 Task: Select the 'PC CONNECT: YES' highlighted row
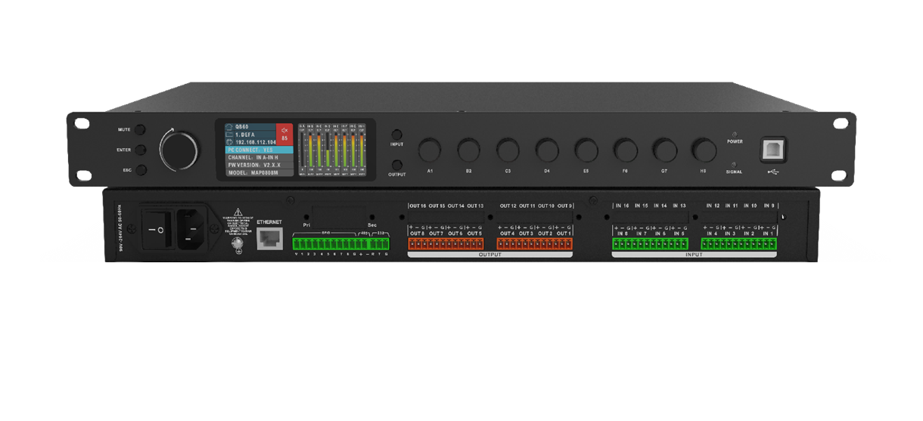tap(259, 150)
